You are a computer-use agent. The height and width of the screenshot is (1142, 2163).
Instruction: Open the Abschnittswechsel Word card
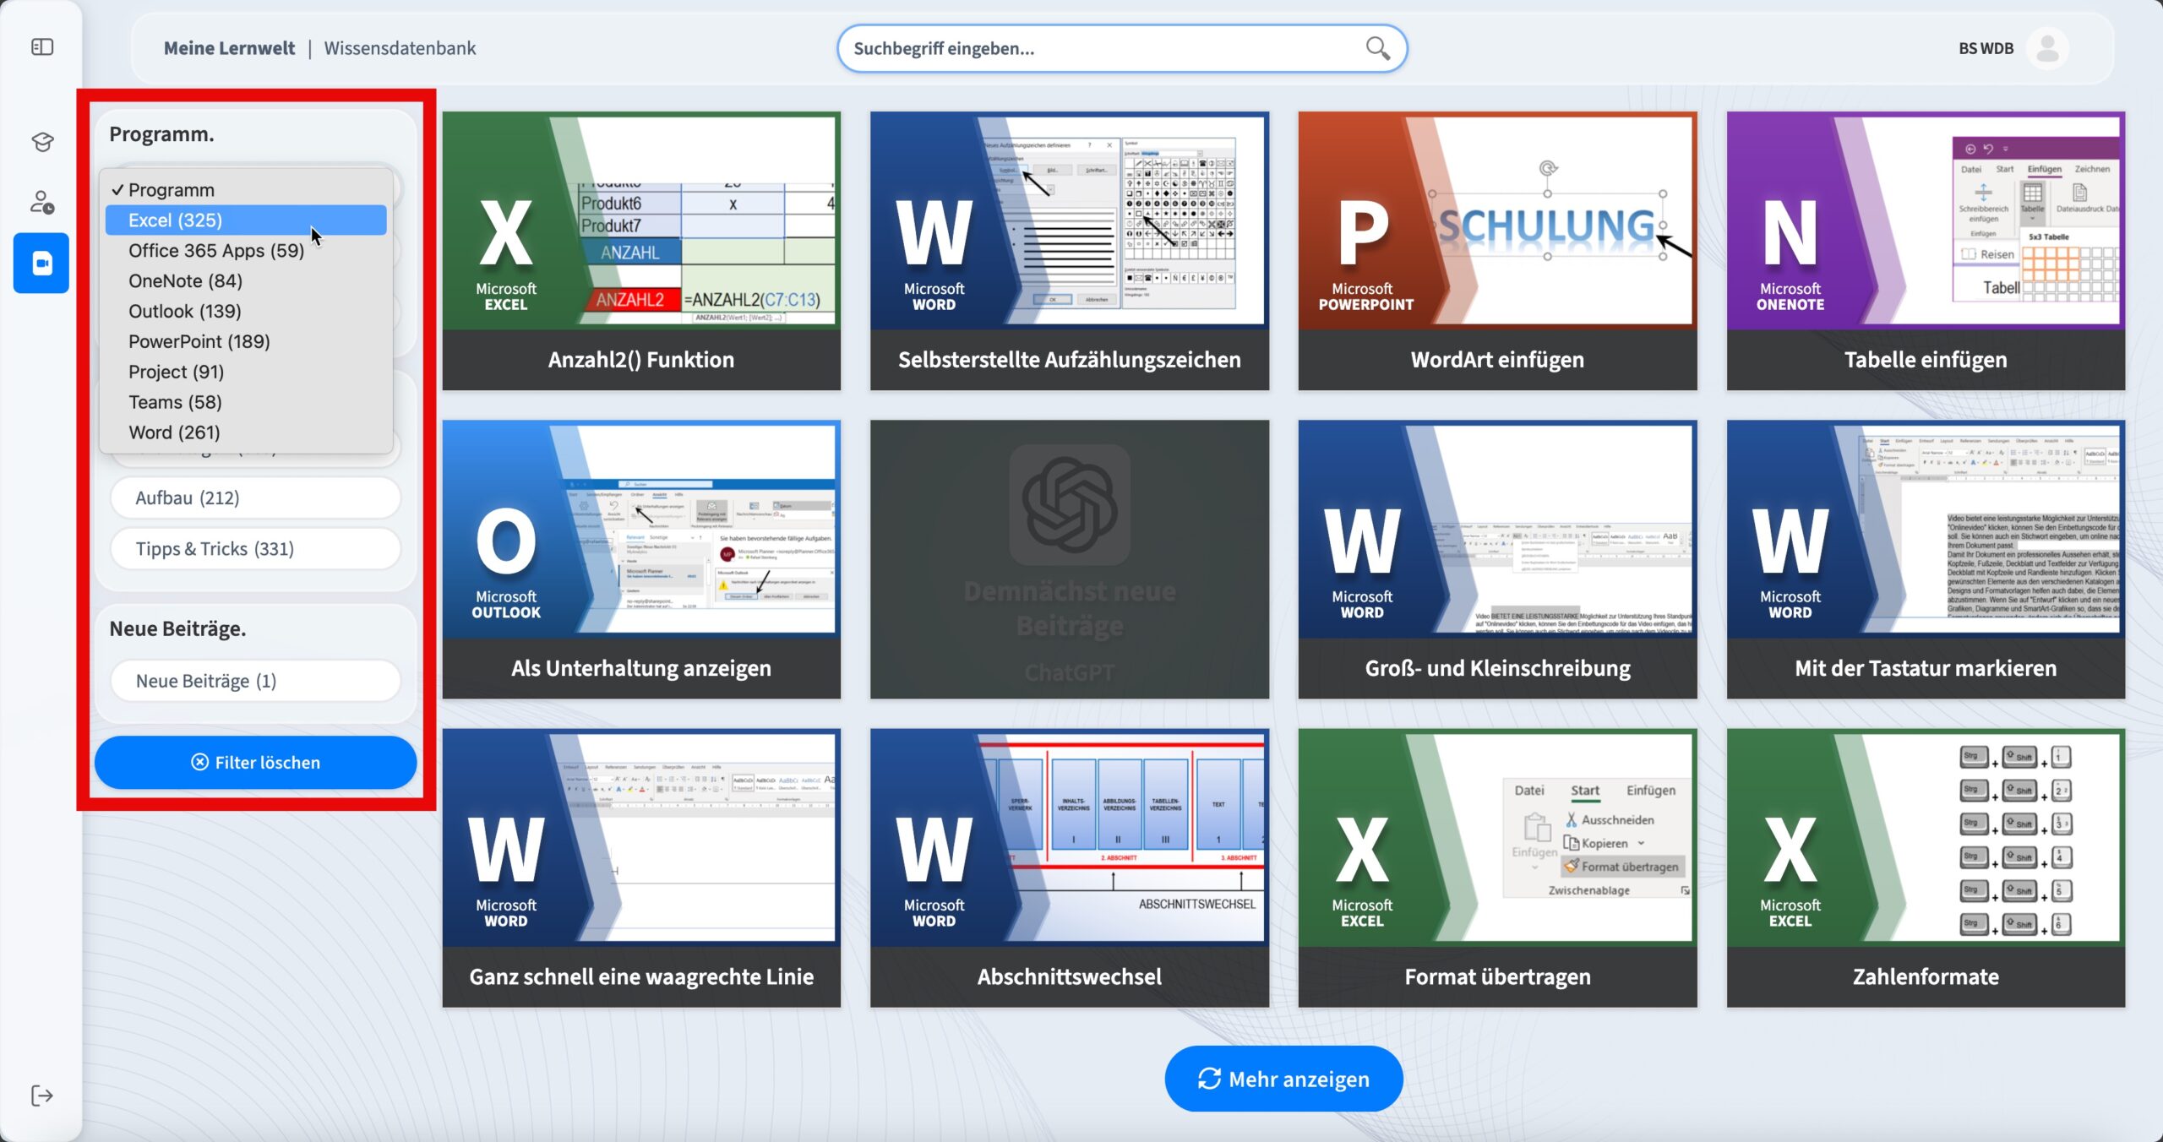1070,867
